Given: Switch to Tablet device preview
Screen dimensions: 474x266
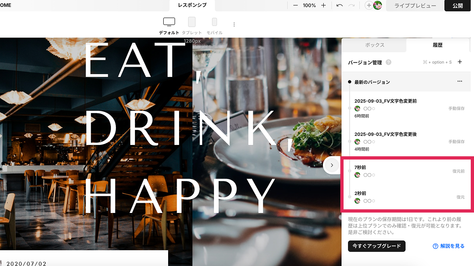Looking at the screenshot, I should tap(192, 22).
